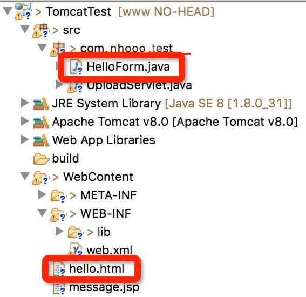Click the message.jsp file icon
Image resolution: width=306 pixels, height=297 pixels.
click(x=59, y=287)
